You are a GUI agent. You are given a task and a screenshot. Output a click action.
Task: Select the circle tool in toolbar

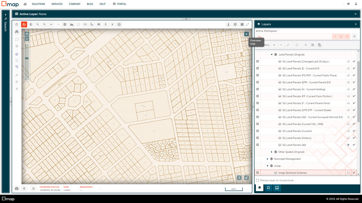coord(78,24)
